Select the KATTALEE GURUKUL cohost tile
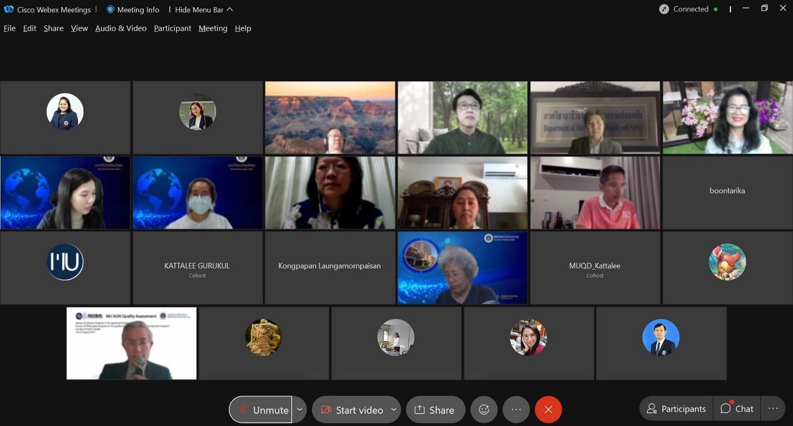 [x=197, y=268]
